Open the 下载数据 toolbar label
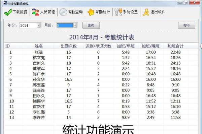 [x=20, y=12]
